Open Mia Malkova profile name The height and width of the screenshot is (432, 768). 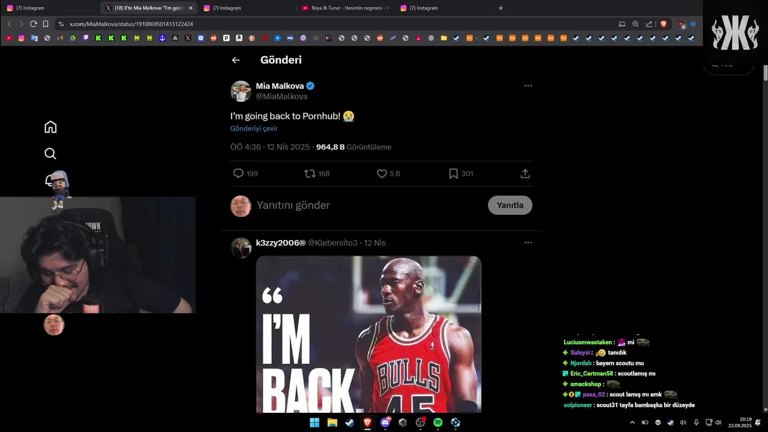click(x=280, y=86)
